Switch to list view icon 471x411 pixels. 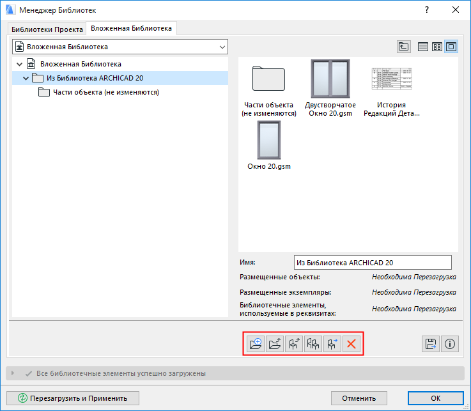tap(423, 47)
